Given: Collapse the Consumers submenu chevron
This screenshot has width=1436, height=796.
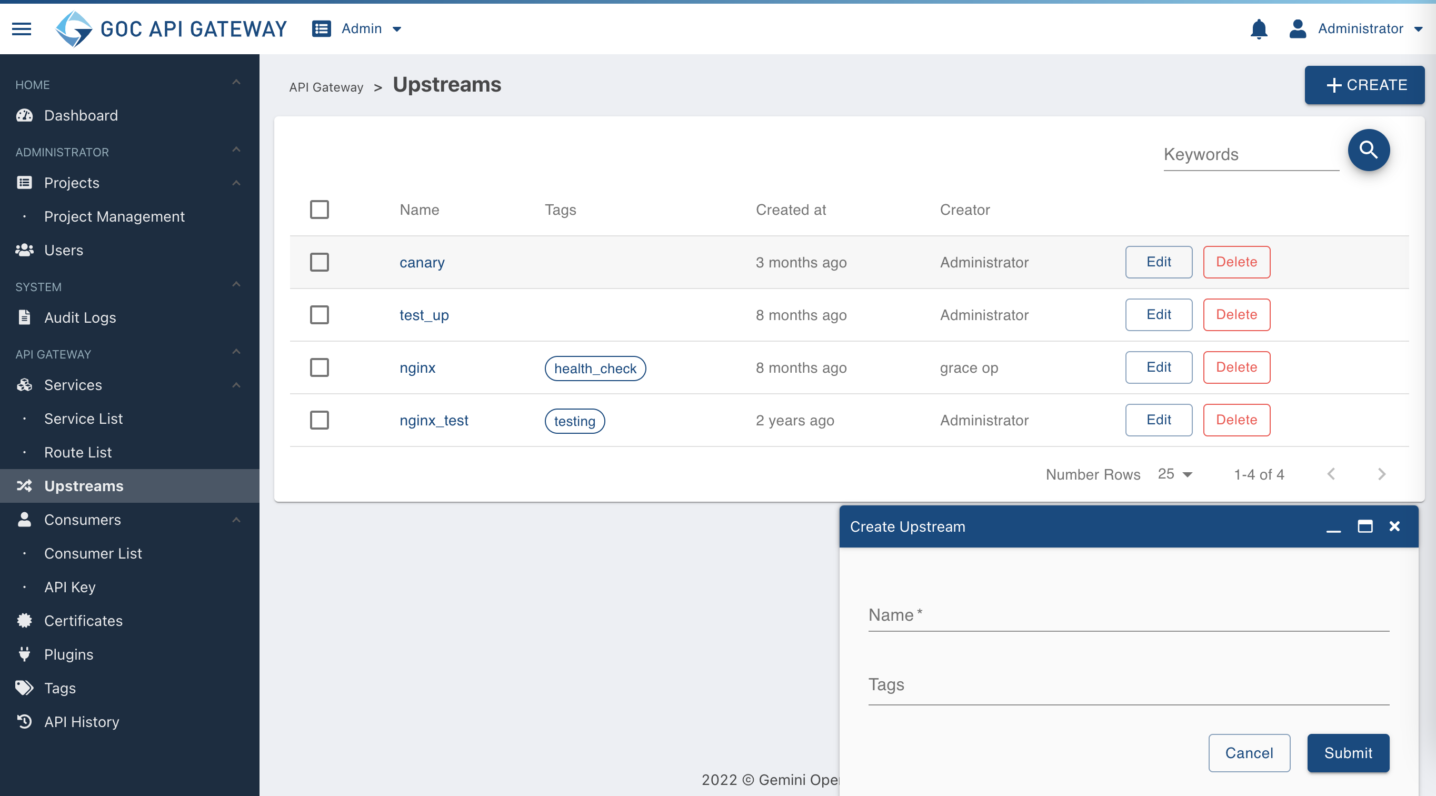Looking at the screenshot, I should click(x=236, y=520).
